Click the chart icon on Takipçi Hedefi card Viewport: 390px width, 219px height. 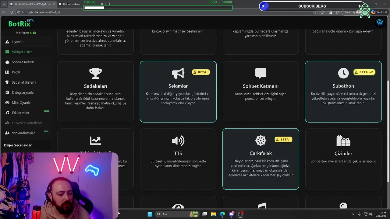(95, 141)
